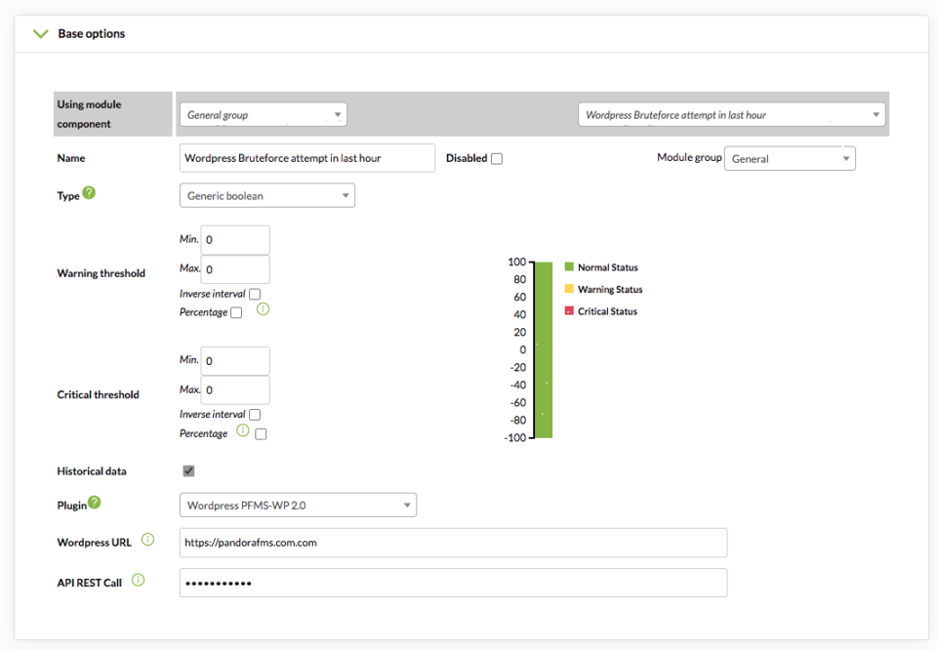Enable Critical threshold Percentage checkbox

point(261,434)
